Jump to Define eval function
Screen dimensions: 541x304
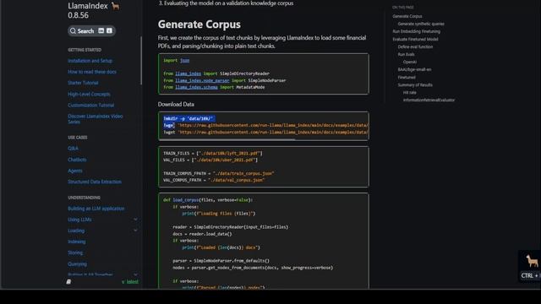point(415,46)
